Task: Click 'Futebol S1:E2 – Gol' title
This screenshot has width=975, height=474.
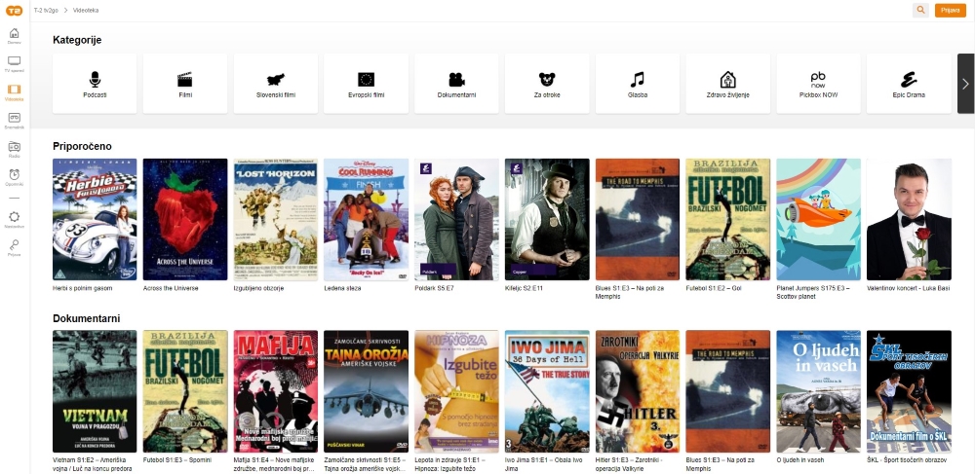Action: pyautogui.click(x=714, y=288)
